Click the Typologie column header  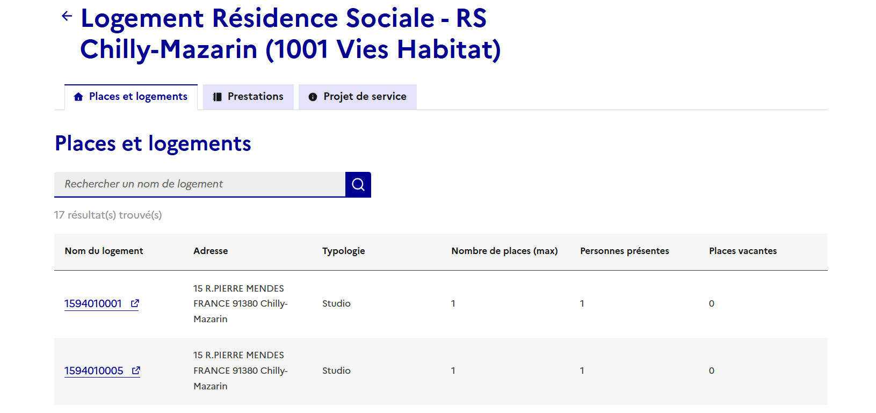(343, 251)
